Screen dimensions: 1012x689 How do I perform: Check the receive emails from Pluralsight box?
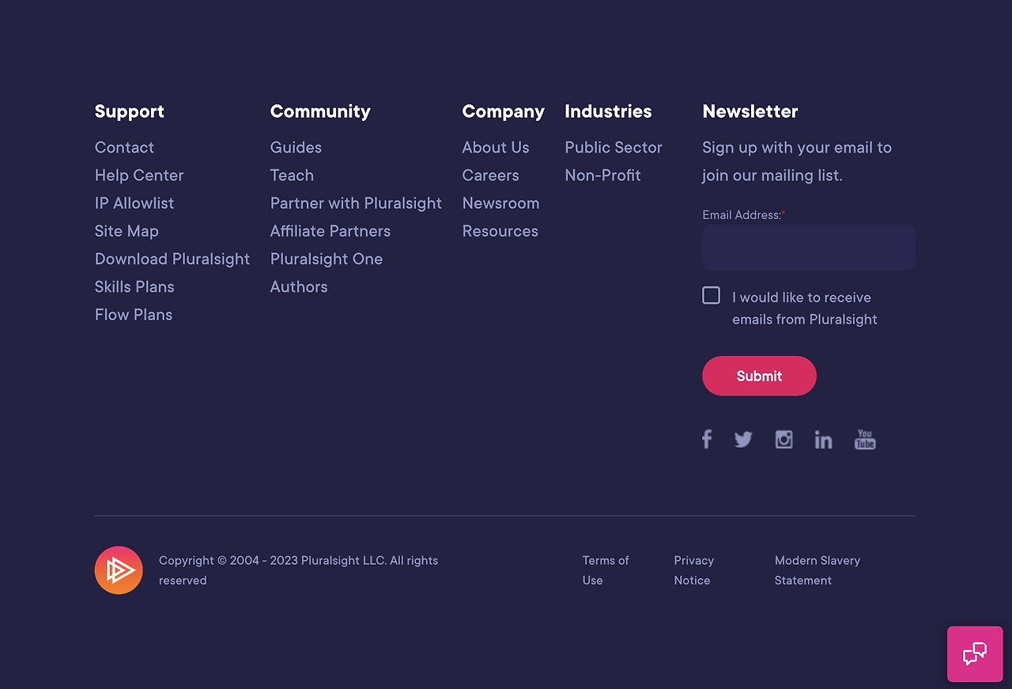[712, 296]
